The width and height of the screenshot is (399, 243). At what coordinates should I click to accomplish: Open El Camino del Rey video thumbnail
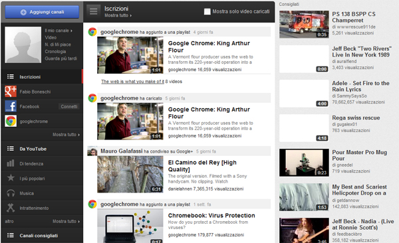[130, 175]
